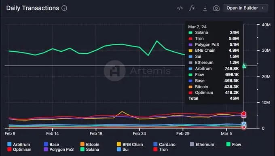Click the 40M y-axis label
This screenshot has width=275, height=156.
266,25
